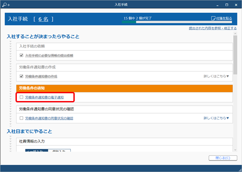Viewport: 242px width, 172px height.
Task: Click the 閉じる(C) button
Action: pos(223,158)
